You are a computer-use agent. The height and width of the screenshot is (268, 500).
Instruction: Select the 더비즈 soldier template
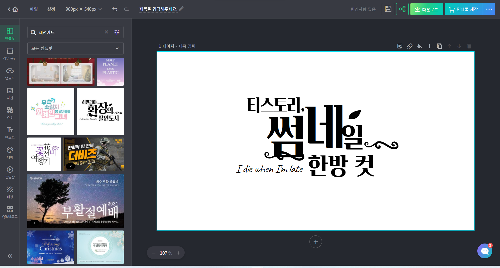[94, 154]
